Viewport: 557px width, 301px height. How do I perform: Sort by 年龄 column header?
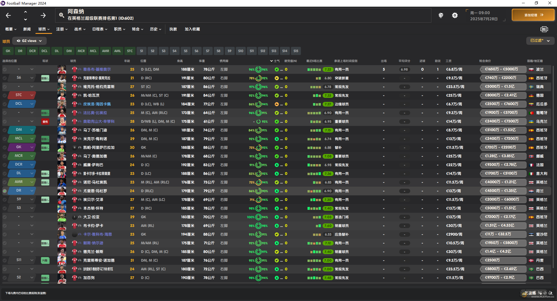[127, 61]
